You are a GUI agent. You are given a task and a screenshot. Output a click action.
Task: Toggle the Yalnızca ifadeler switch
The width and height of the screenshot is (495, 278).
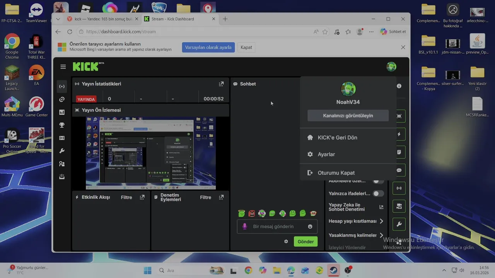pyautogui.click(x=378, y=193)
